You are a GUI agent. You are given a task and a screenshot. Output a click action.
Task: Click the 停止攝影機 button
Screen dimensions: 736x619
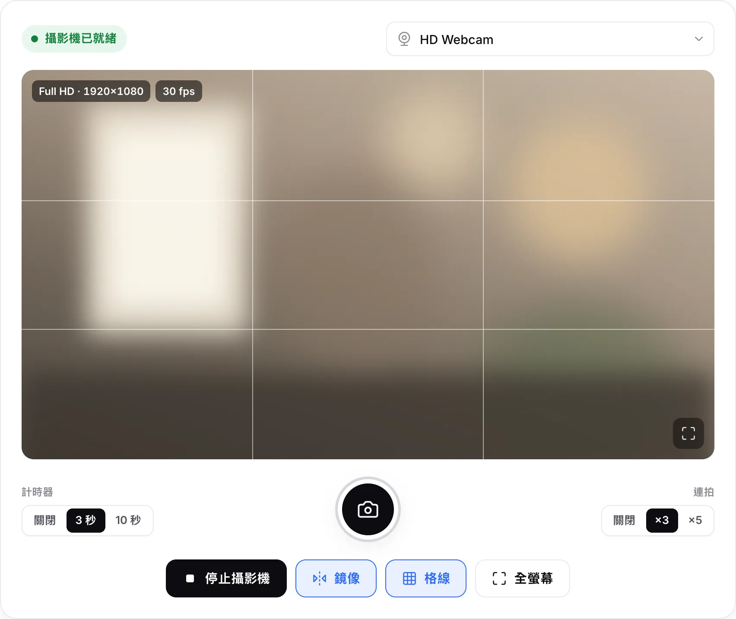pyautogui.click(x=226, y=578)
